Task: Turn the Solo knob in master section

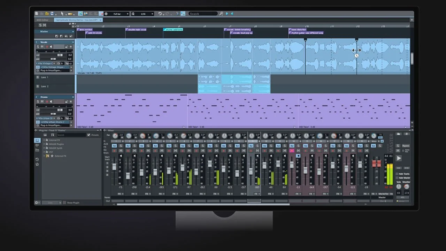Action: point(399,187)
